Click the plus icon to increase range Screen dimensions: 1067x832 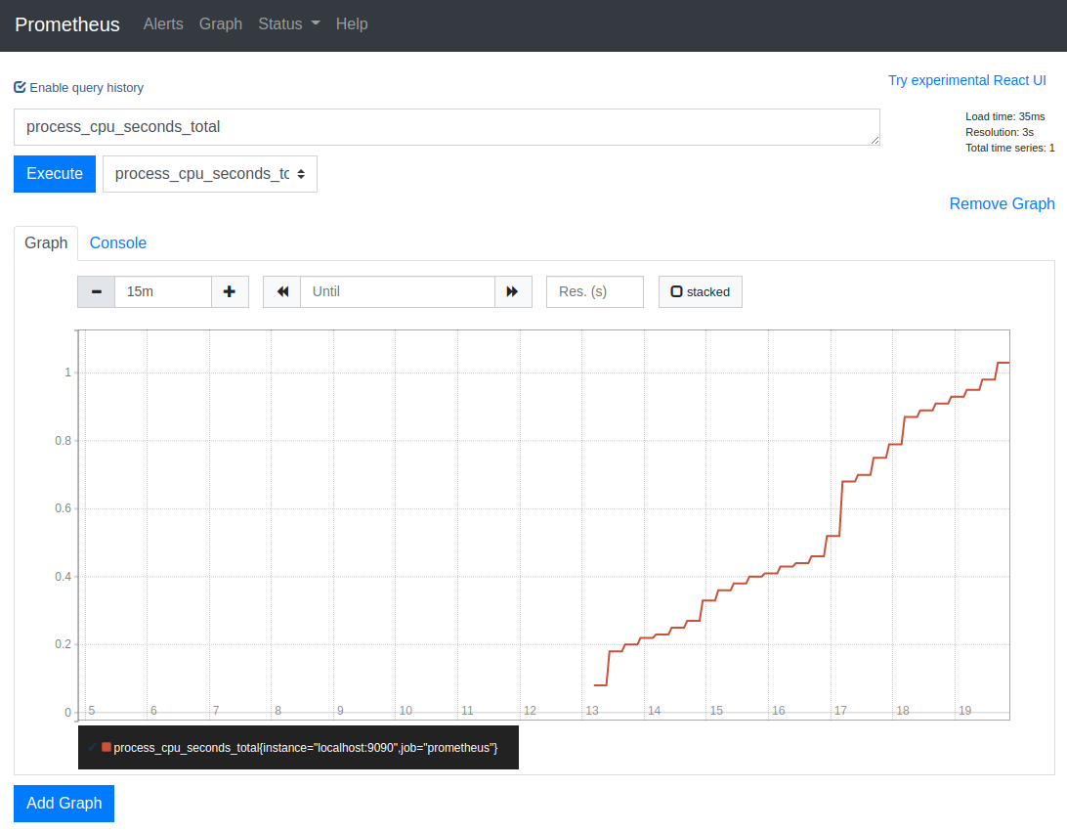(x=230, y=291)
